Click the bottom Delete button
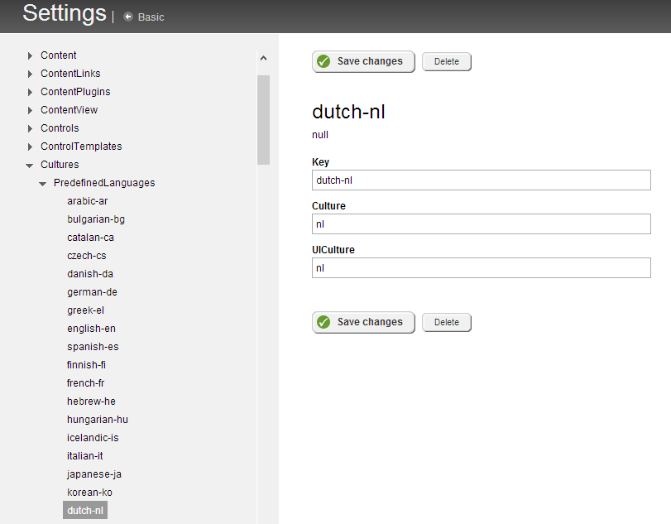Image resolution: width=671 pixels, height=524 pixels. (x=446, y=322)
